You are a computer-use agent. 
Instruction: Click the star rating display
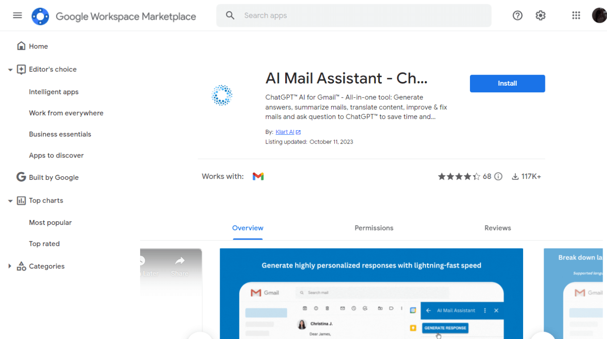[459, 177]
